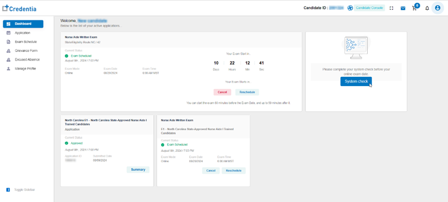This screenshot has width=448, height=202.
Task: Click the computer system check illustration
Action: point(356,47)
